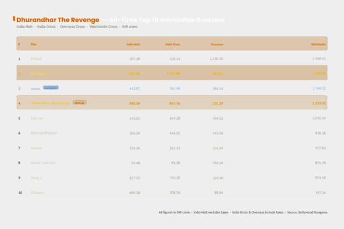
Task: Select the 'Bajrangi Bhaijaan' film name
Action: click(x=44, y=133)
